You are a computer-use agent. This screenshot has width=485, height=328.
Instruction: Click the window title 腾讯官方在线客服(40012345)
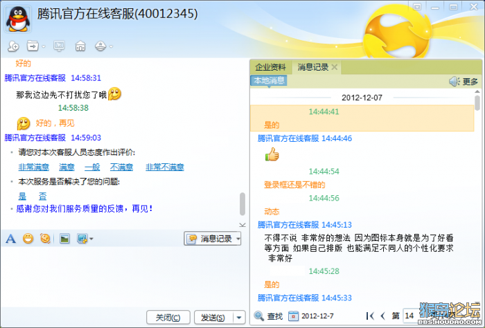[x=118, y=14]
